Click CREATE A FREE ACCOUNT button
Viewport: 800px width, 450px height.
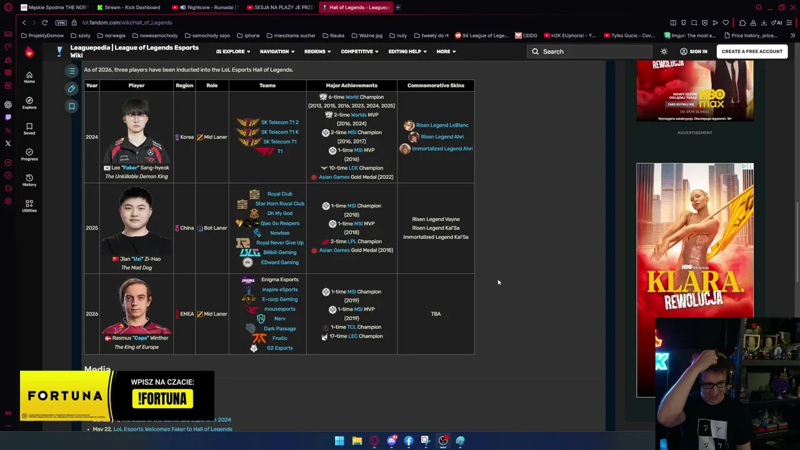click(752, 52)
